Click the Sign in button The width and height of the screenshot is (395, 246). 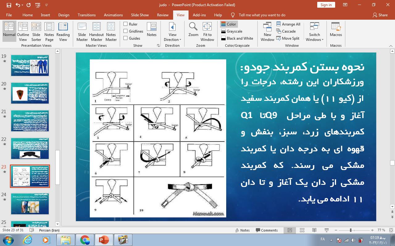tap(326, 5)
